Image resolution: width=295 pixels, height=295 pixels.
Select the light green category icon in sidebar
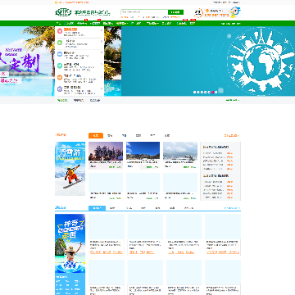pos(60,42)
